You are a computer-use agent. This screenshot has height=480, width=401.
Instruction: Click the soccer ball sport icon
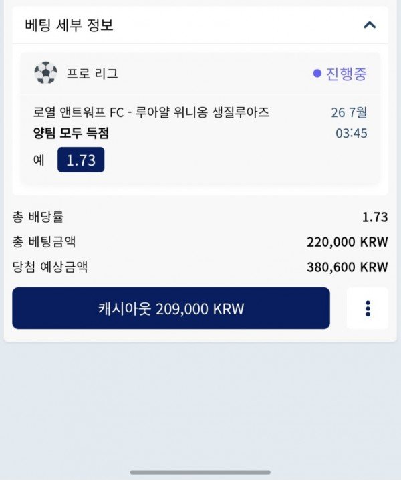tap(46, 73)
